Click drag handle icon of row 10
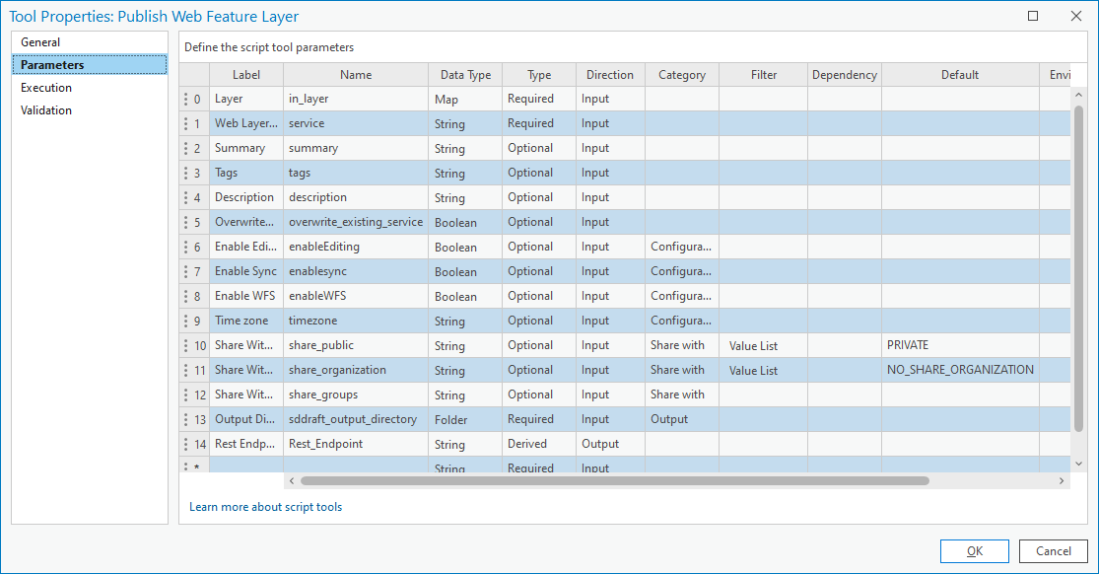 pos(185,345)
